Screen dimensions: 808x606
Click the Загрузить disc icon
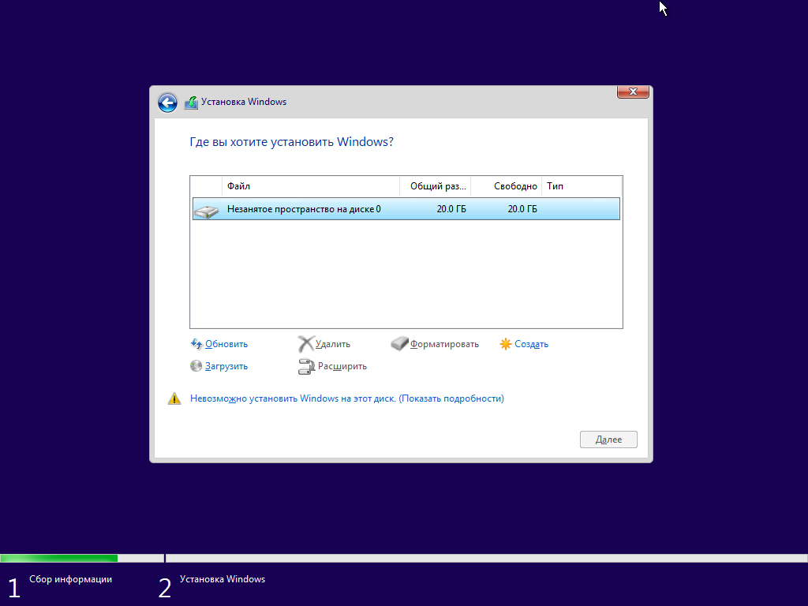(x=196, y=366)
